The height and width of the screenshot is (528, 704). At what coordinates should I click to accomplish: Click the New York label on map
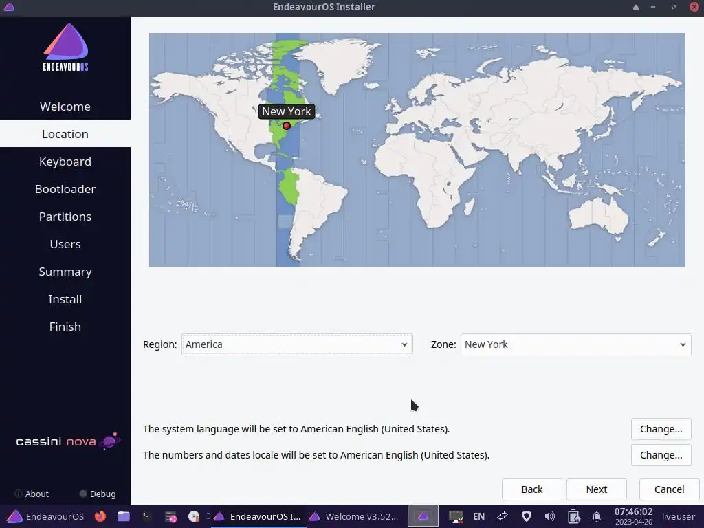tap(287, 111)
